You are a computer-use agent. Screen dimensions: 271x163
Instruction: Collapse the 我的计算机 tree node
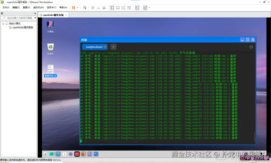pyautogui.click(x=3, y=23)
